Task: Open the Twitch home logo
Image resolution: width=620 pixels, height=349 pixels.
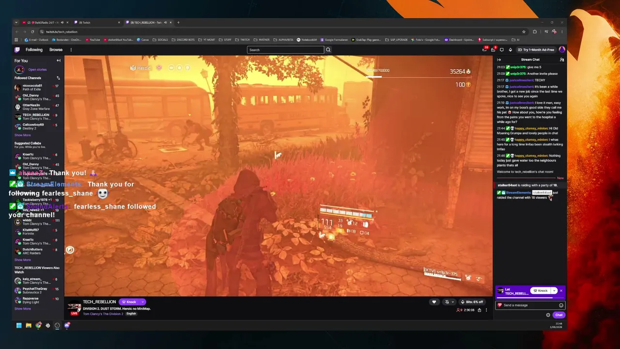Action: pos(17,49)
